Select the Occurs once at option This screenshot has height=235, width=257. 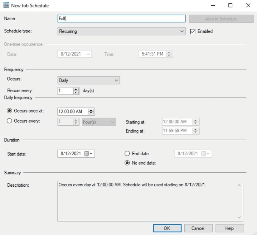9,111
